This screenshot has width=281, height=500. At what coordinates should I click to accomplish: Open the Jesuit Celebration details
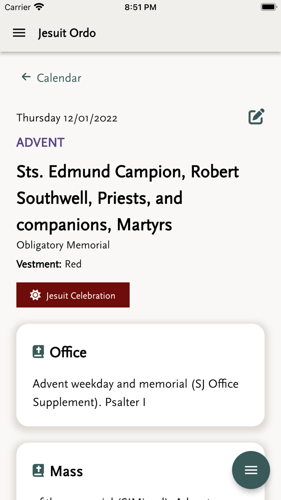tap(73, 295)
